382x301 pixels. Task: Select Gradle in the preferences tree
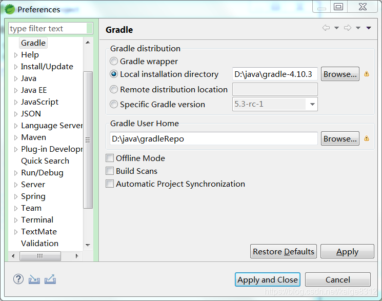tap(33, 43)
